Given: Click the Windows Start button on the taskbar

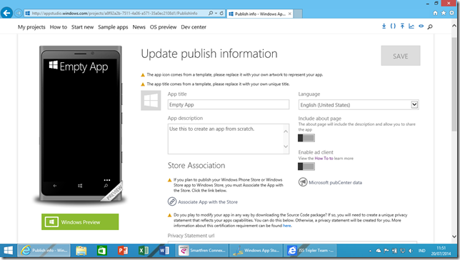Looking at the screenshot, I should [x=9, y=251].
